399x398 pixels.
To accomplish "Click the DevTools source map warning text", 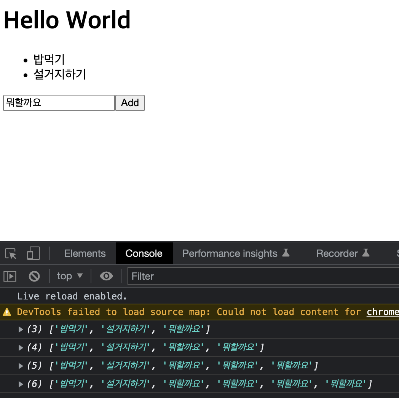I will click(x=189, y=312).
